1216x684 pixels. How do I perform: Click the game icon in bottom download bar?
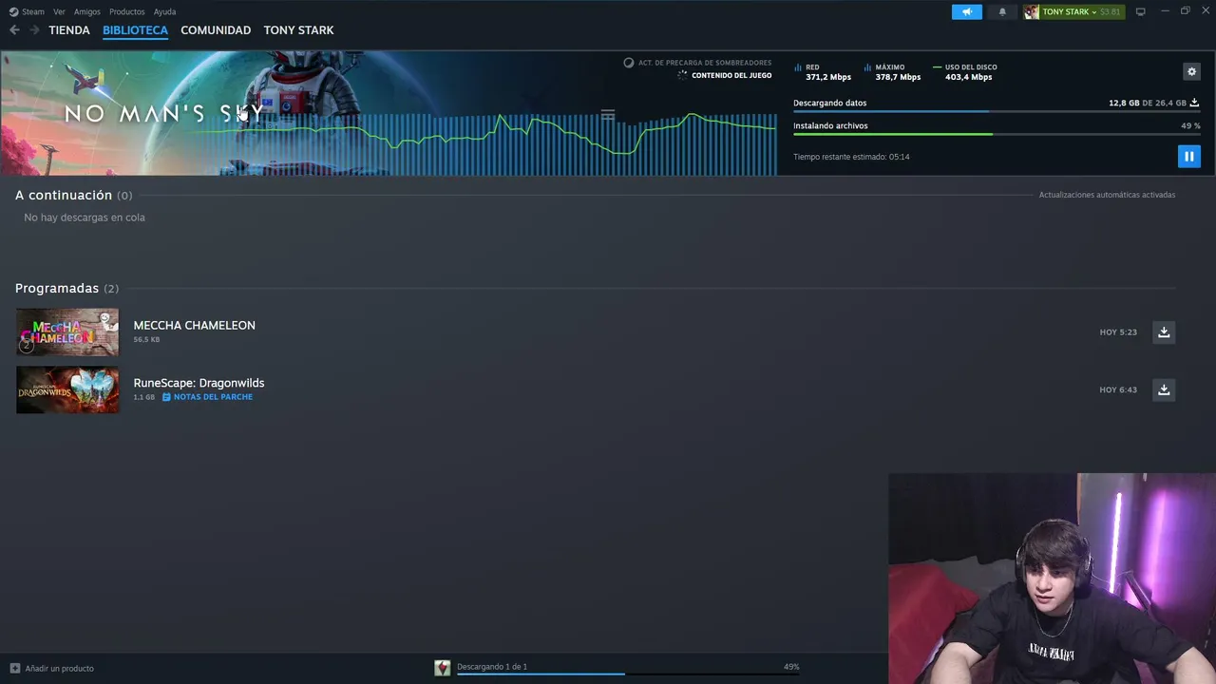click(442, 668)
